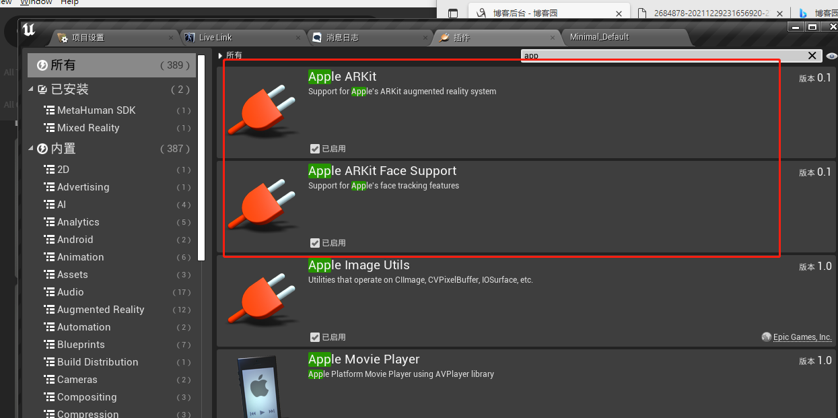
Task: Click the list icon beside Mixed Reality
Action: (49, 128)
